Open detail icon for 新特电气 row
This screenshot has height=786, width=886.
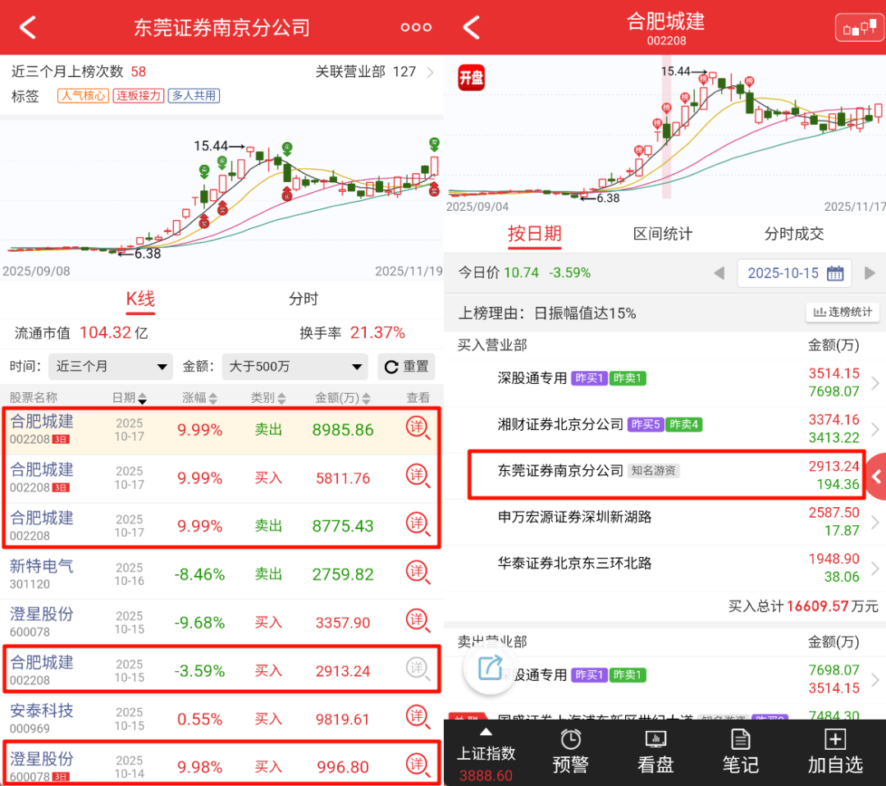[418, 573]
